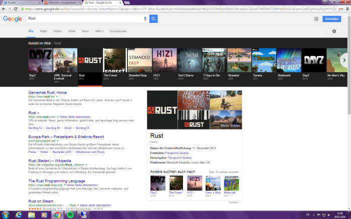Screen dimensions: 351x219
Task: Open the Gemeinde Rust: Home result
Action: [x=48, y=92]
